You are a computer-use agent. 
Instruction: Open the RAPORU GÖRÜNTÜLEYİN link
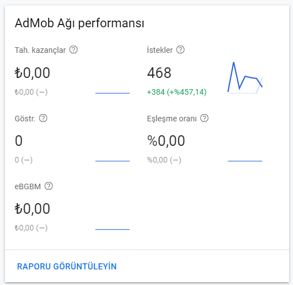pyautogui.click(x=67, y=267)
